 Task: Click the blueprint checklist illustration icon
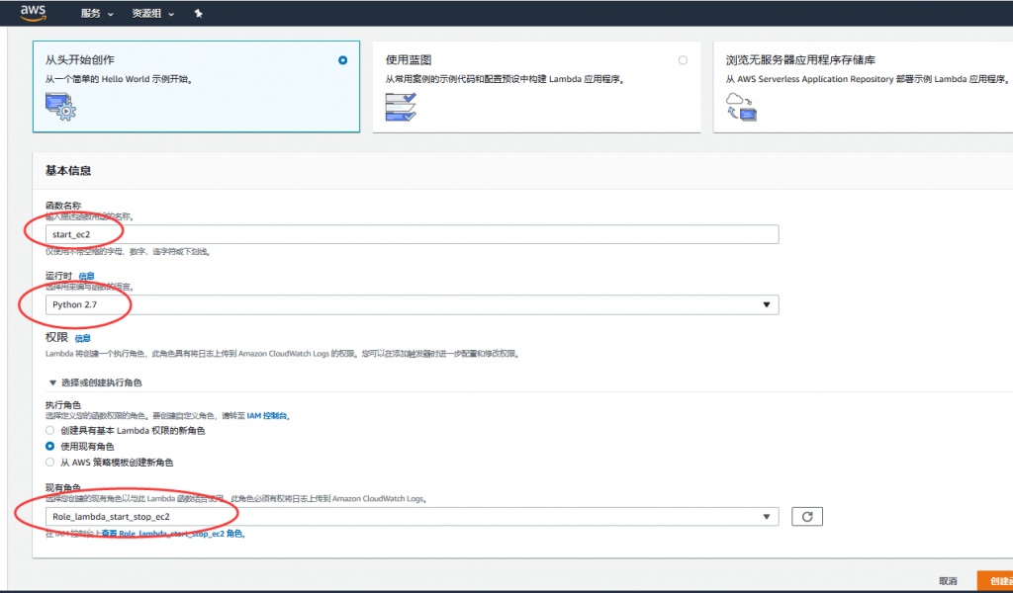[400, 107]
